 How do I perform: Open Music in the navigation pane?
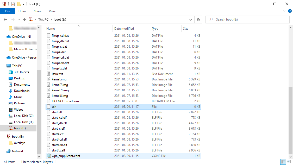pos(18,97)
